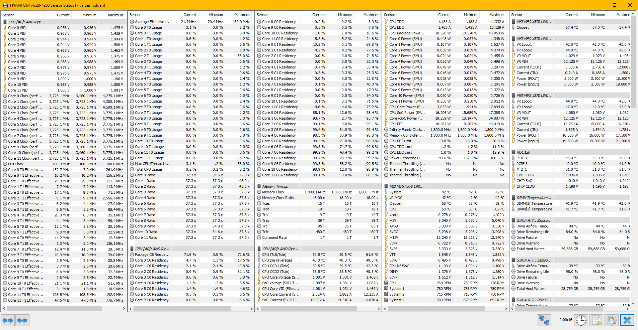Select the Core 11 Ratio row

191,237
